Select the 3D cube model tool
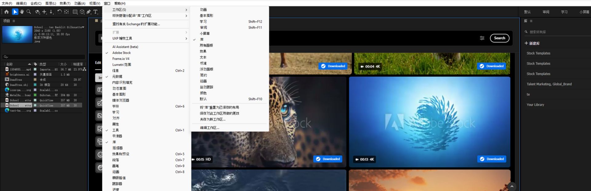 click(x=82, y=12)
